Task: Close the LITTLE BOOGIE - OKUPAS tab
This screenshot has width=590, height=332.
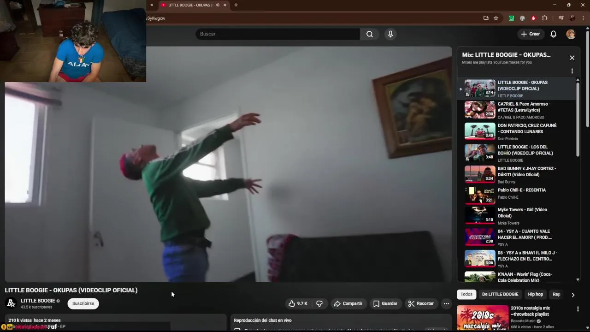Action: click(225, 5)
